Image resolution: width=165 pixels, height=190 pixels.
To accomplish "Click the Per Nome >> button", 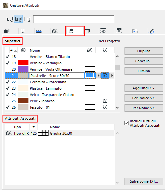I will (144, 108).
